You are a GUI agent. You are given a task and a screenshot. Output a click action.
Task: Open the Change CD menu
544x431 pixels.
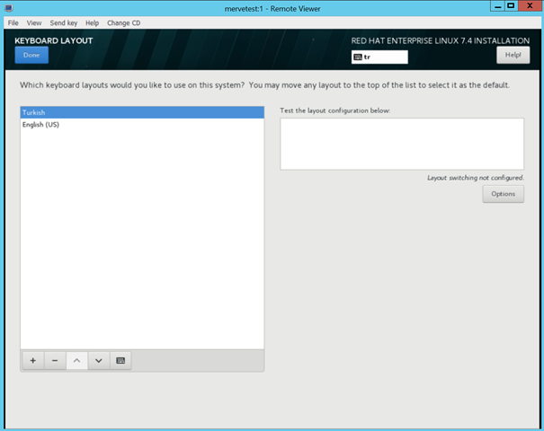123,22
